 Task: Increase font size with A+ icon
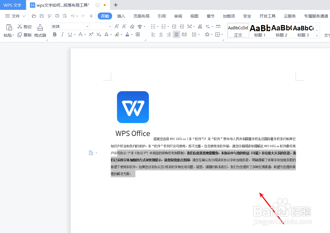(x=117, y=26)
